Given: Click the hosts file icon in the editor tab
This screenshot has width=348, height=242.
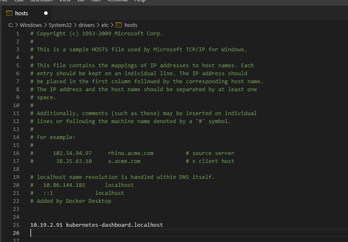Looking at the screenshot, I should click(x=9, y=13).
